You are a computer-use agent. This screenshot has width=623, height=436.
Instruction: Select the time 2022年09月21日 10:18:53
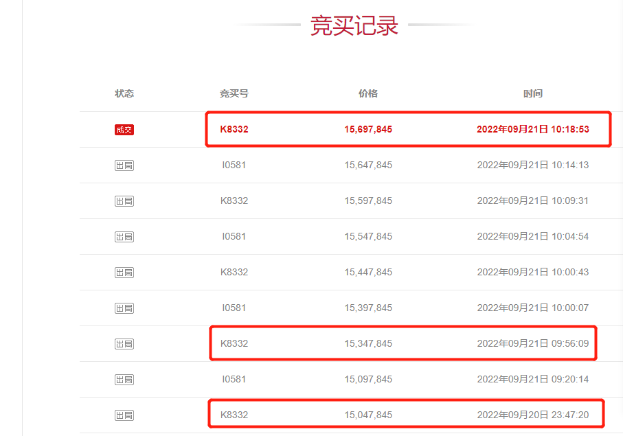(x=533, y=130)
